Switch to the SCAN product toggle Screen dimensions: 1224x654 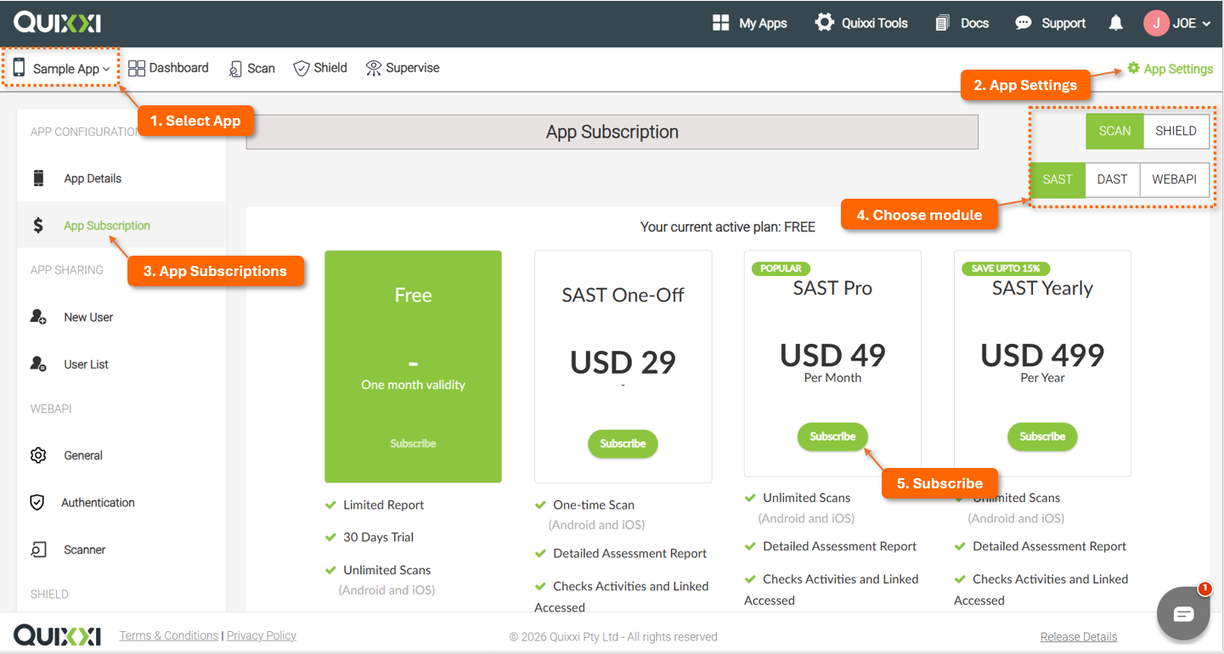coord(1114,131)
